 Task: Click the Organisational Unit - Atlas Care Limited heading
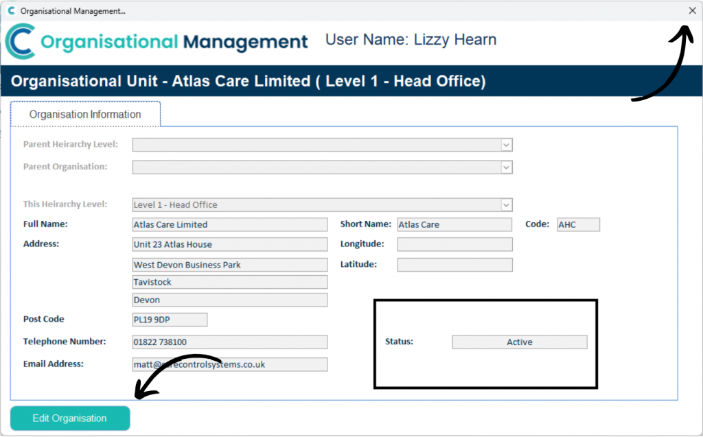point(248,81)
